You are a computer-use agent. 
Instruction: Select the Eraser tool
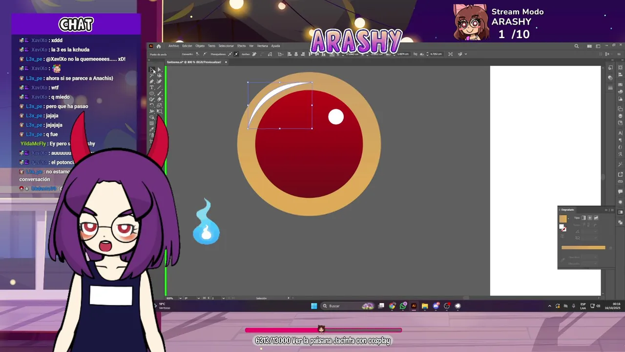(x=160, y=99)
